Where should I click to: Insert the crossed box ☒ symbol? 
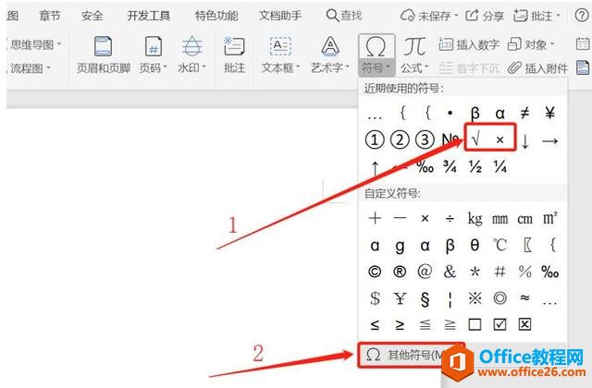pos(524,324)
